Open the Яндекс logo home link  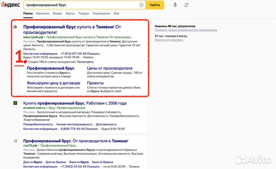(11, 5)
